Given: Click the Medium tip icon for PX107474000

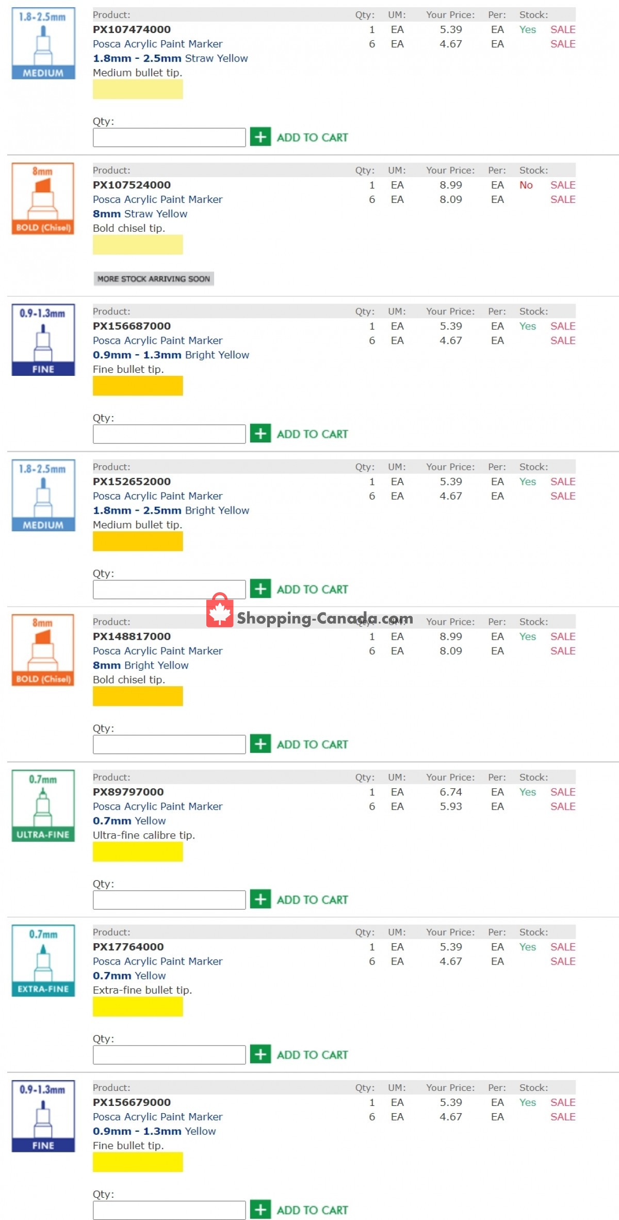Looking at the screenshot, I should click(43, 43).
